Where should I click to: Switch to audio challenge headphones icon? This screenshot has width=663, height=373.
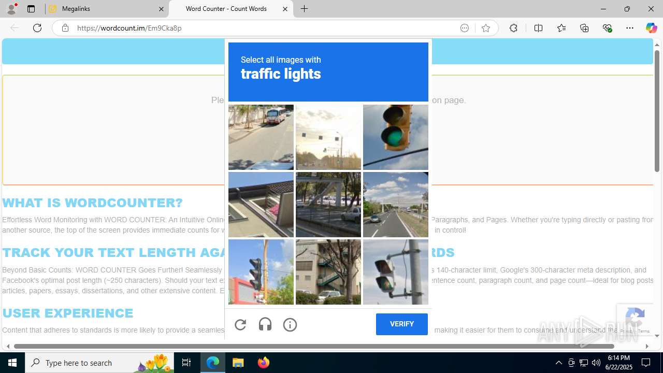[x=265, y=325]
